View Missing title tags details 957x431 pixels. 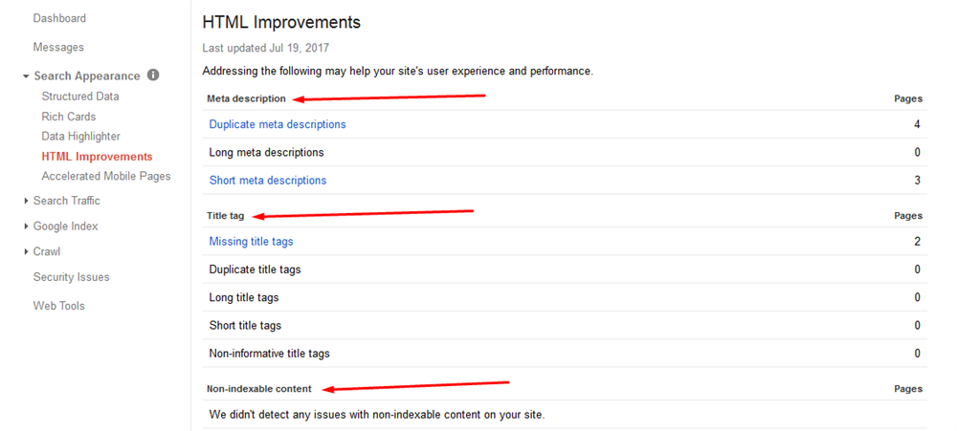click(251, 242)
